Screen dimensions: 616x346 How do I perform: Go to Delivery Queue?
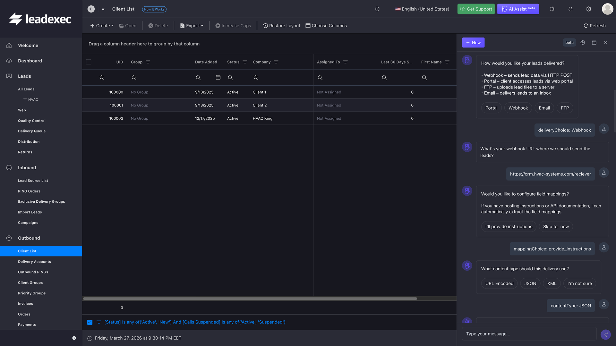31,131
